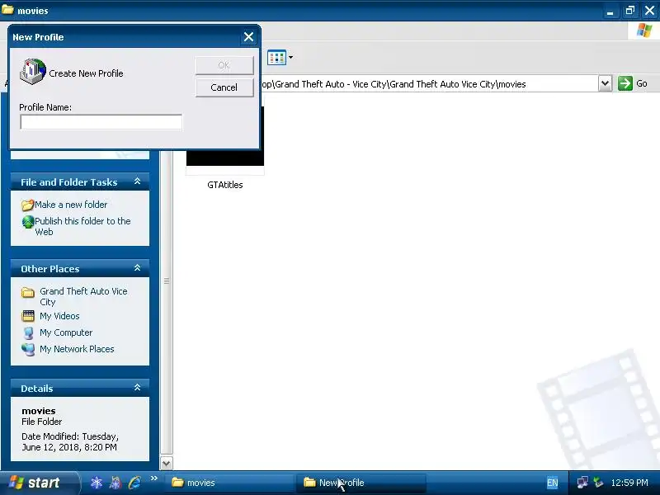660x495 pixels.
Task: Select the GTAtitles video thumbnail
Action: [x=225, y=141]
